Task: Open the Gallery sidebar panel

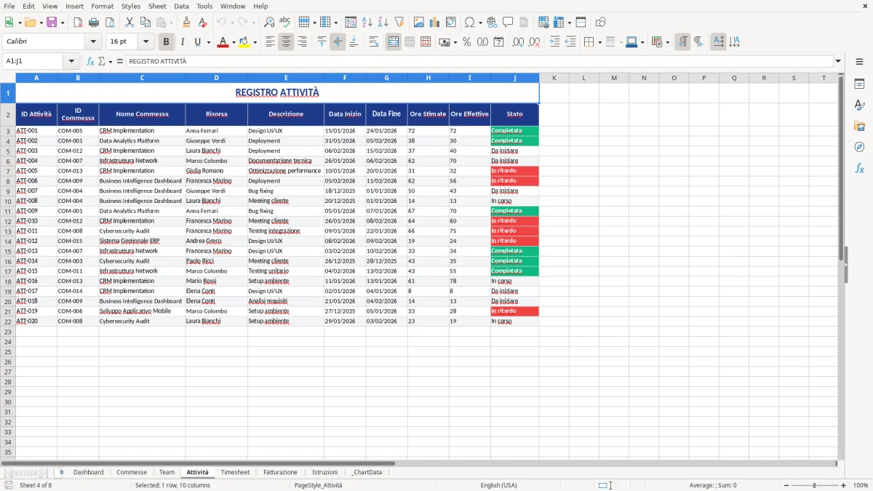Action: pos(860,125)
